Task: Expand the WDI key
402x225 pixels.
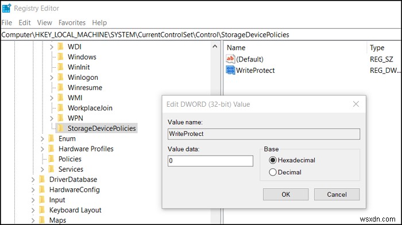Action: point(52,47)
